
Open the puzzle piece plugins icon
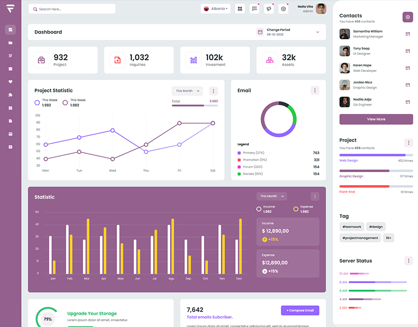tap(10, 95)
